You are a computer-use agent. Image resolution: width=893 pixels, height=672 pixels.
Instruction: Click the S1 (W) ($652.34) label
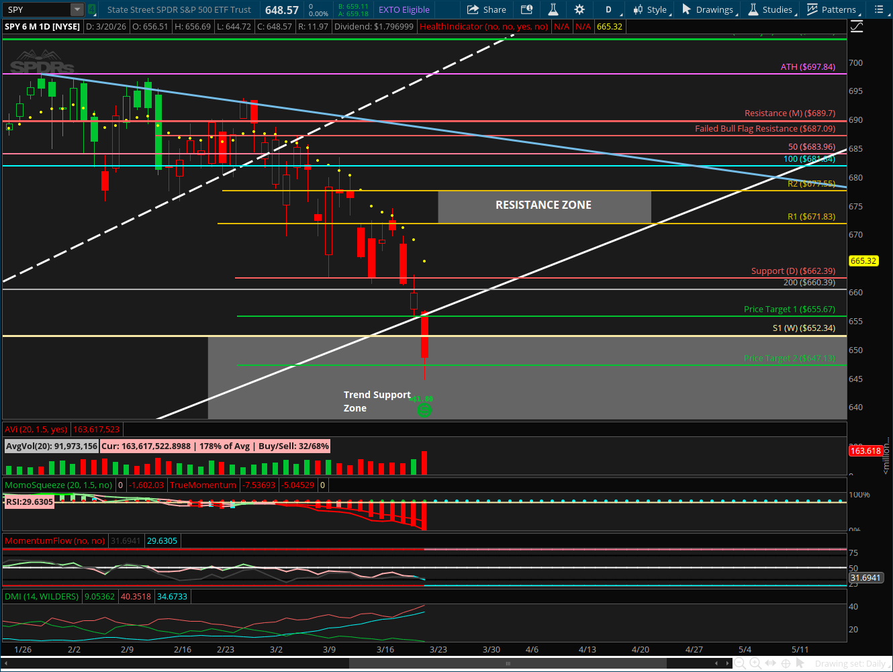click(x=804, y=328)
